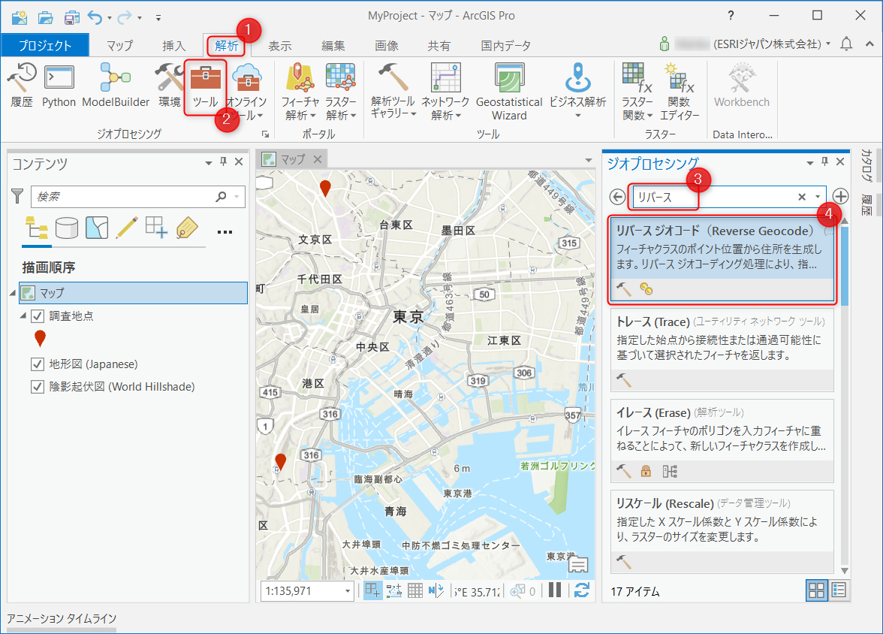The width and height of the screenshot is (883, 634).
Task: Open the 履歴 side pane tab
Action: 866,204
